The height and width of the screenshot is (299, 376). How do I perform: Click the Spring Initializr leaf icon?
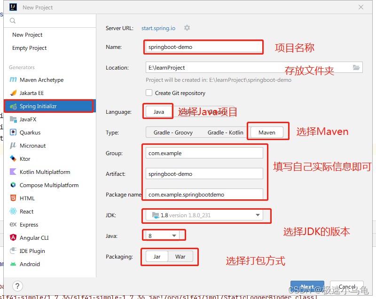pyautogui.click(x=13, y=106)
